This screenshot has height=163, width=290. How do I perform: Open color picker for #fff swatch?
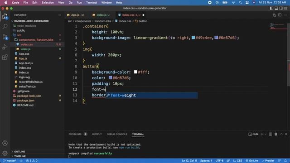(x=135, y=72)
